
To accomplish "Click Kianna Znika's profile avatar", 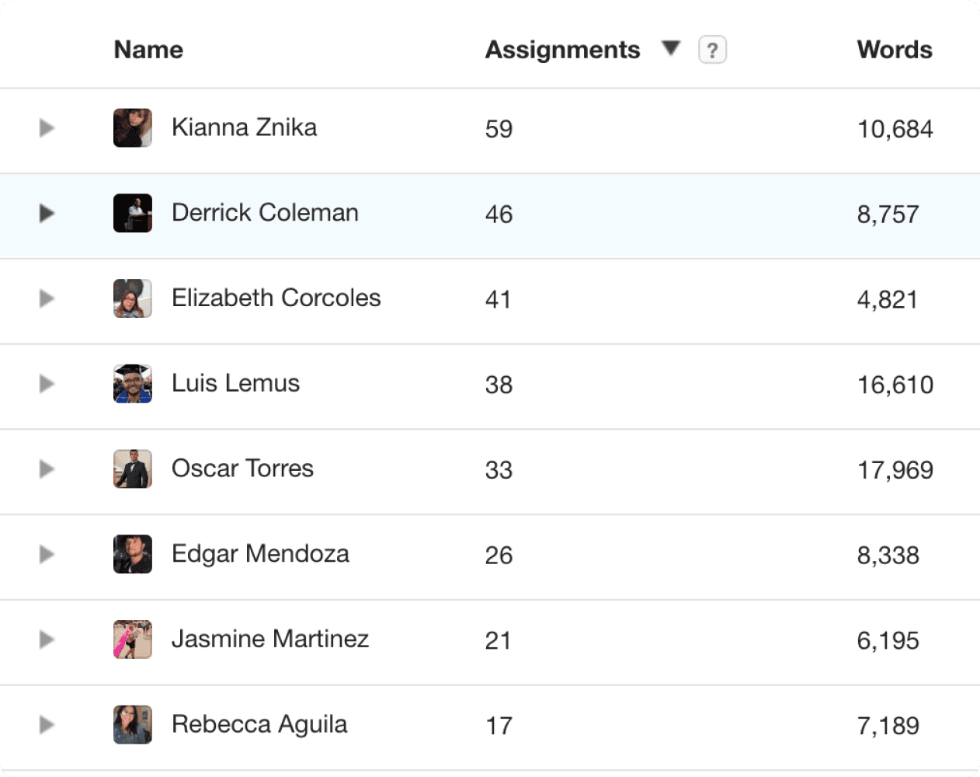I will click(133, 128).
